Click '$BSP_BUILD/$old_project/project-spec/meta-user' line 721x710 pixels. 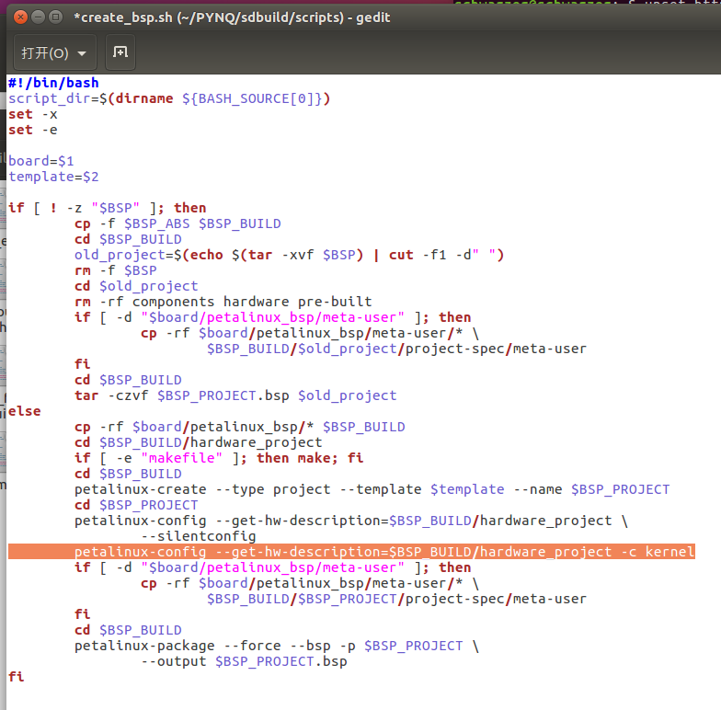[397, 349]
